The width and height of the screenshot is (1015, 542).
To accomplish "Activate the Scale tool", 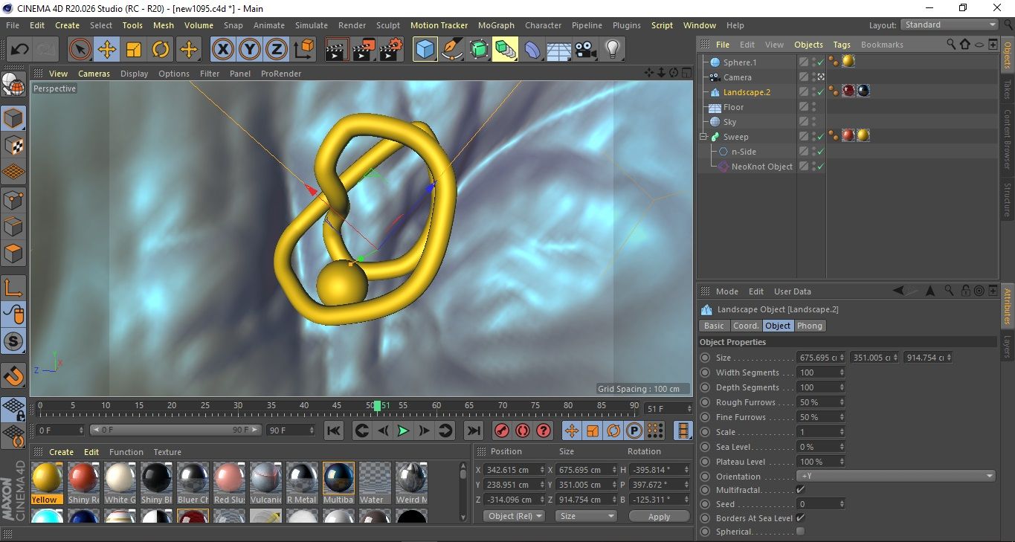I will [134, 50].
